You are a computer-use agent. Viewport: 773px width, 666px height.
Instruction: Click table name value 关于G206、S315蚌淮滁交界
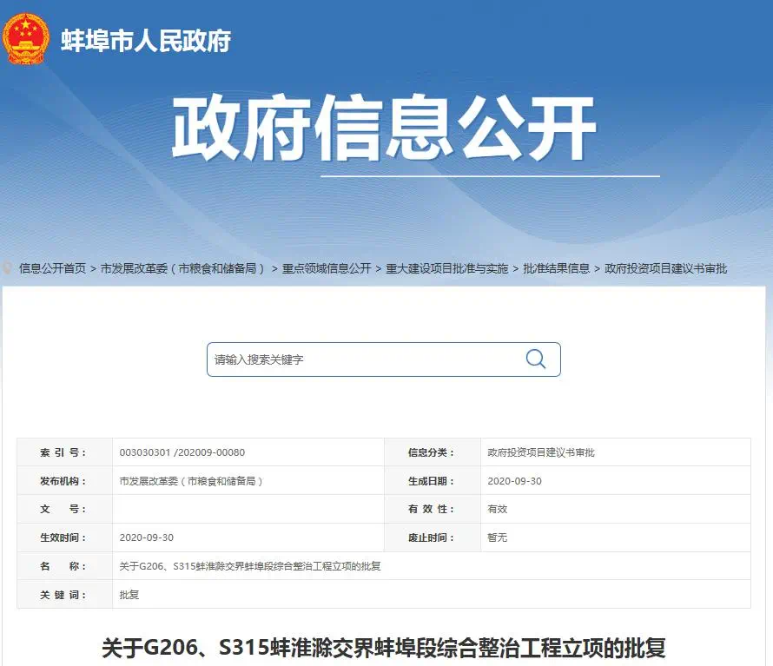click(x=250, y=566)
